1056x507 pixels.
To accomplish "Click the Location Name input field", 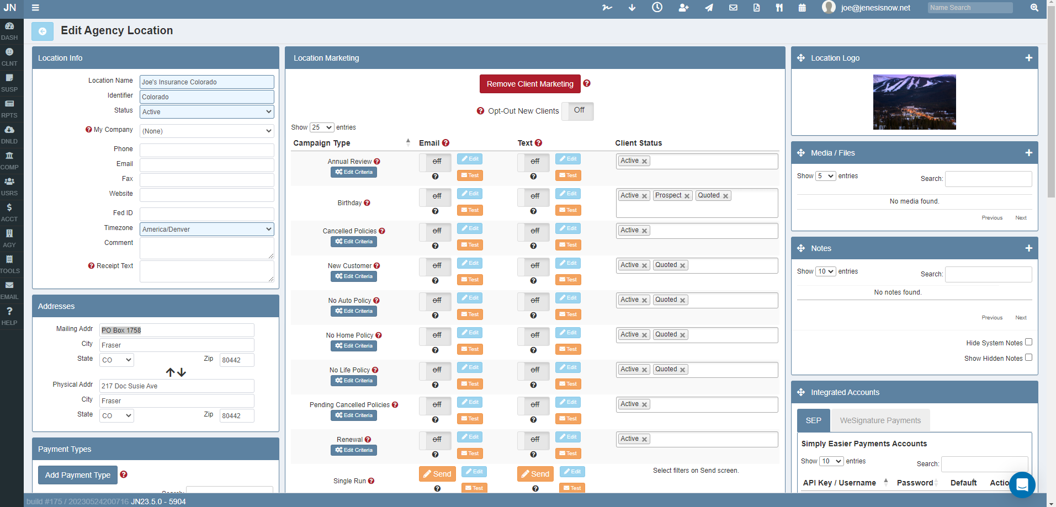I will [x=207, y=82].
